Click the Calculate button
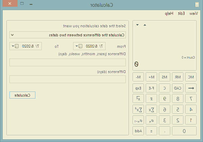Image resolution: width=203 pixels, height=142 pixels. [x=22, y=95]
